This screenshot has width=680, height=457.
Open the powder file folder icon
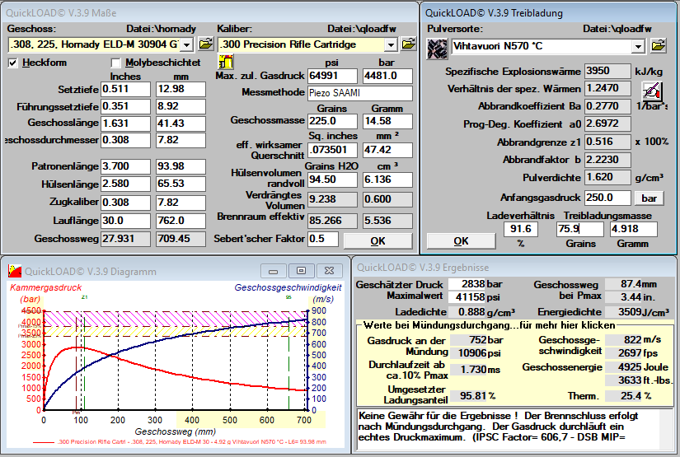[658, 45]
